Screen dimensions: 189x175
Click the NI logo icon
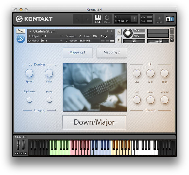click(170, 19)
